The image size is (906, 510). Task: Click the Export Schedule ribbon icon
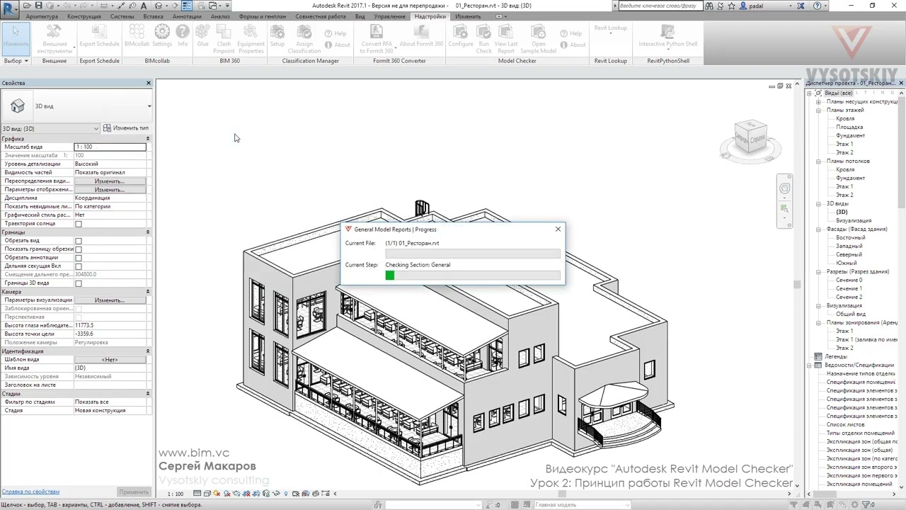(x=99, y=37)
